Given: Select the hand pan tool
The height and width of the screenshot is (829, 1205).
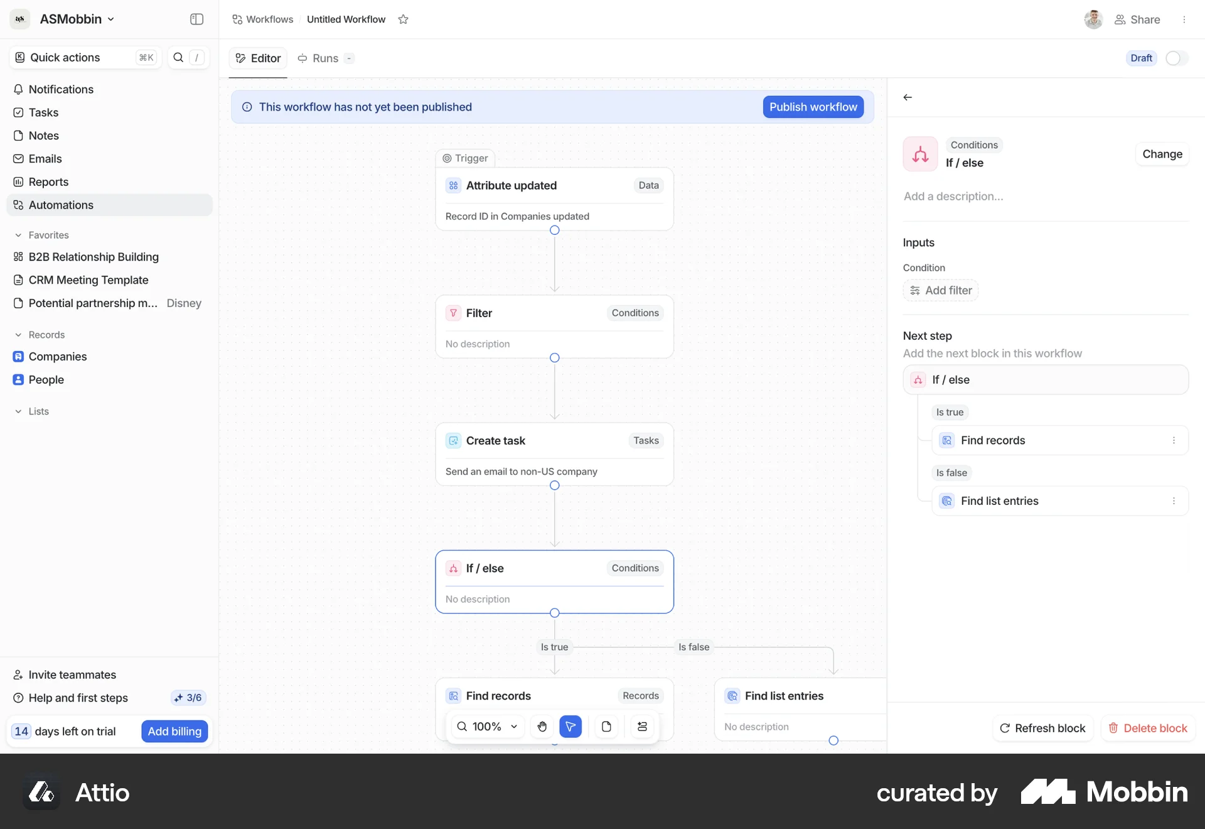Looking at the screenshot, I should pos(542,727).
